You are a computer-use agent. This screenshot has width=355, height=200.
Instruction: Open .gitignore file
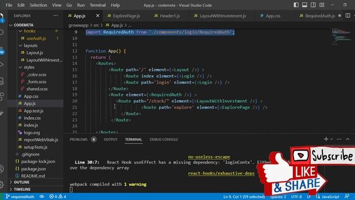pos(30,154)
